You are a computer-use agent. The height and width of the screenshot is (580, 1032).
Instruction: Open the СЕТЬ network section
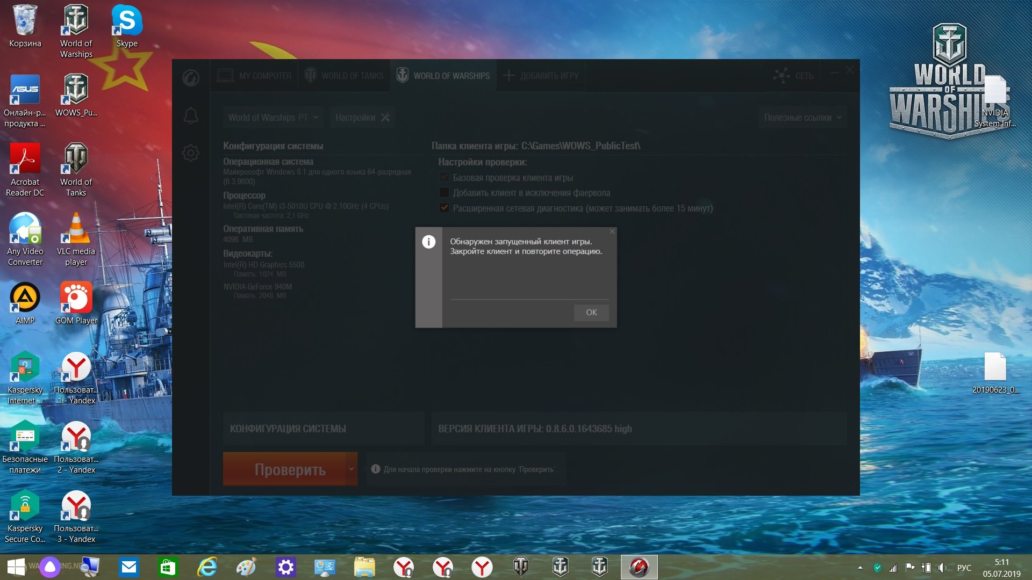pyautogui.click(x=793, y=76)
